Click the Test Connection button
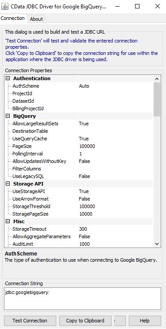Image resolution: width=166 pixels, height=329 pixels. click(30, 321)
